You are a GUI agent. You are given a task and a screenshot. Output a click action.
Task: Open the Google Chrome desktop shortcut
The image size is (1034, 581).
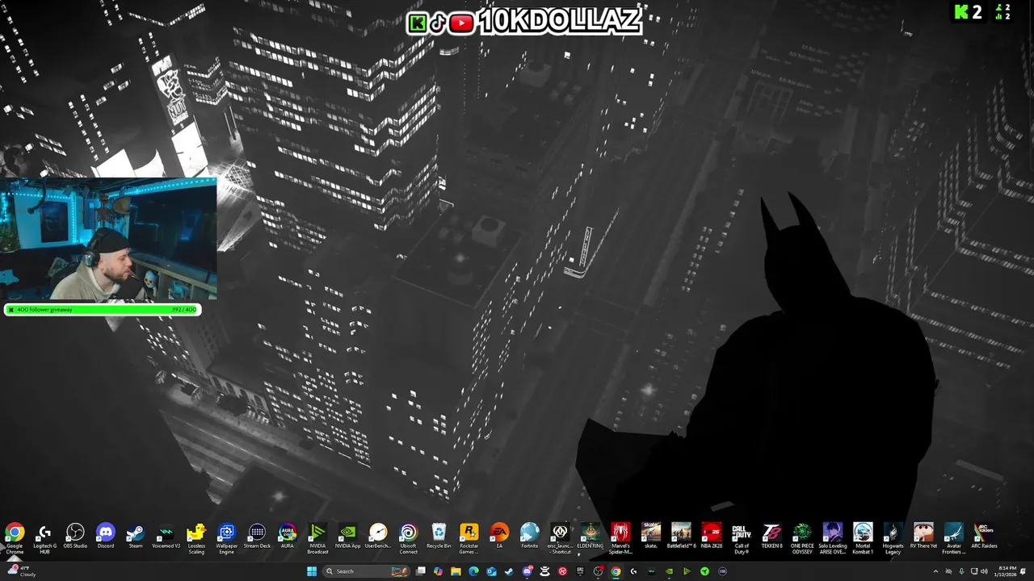(15, 538)
